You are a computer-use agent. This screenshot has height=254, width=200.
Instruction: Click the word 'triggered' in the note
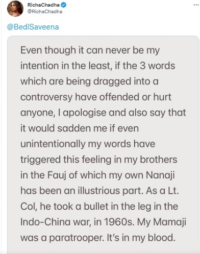point(40,160)
